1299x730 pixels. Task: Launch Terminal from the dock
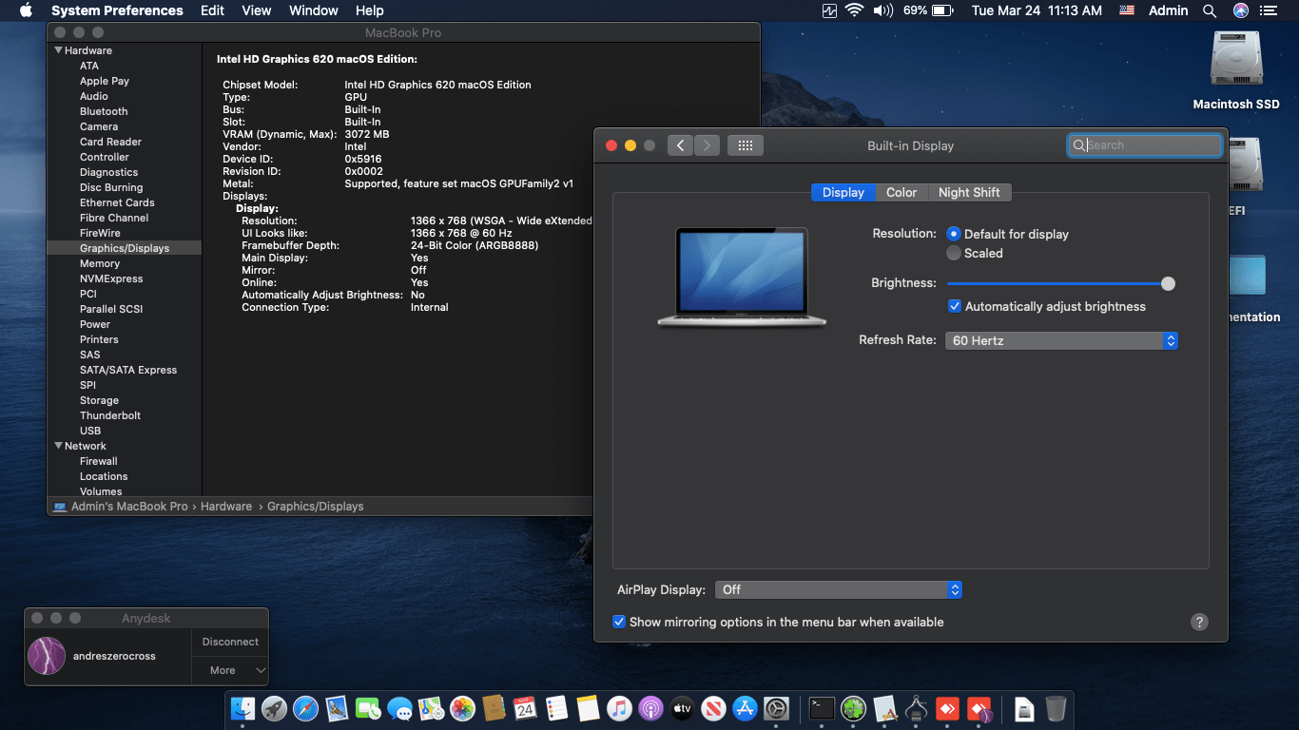[822, 709]
